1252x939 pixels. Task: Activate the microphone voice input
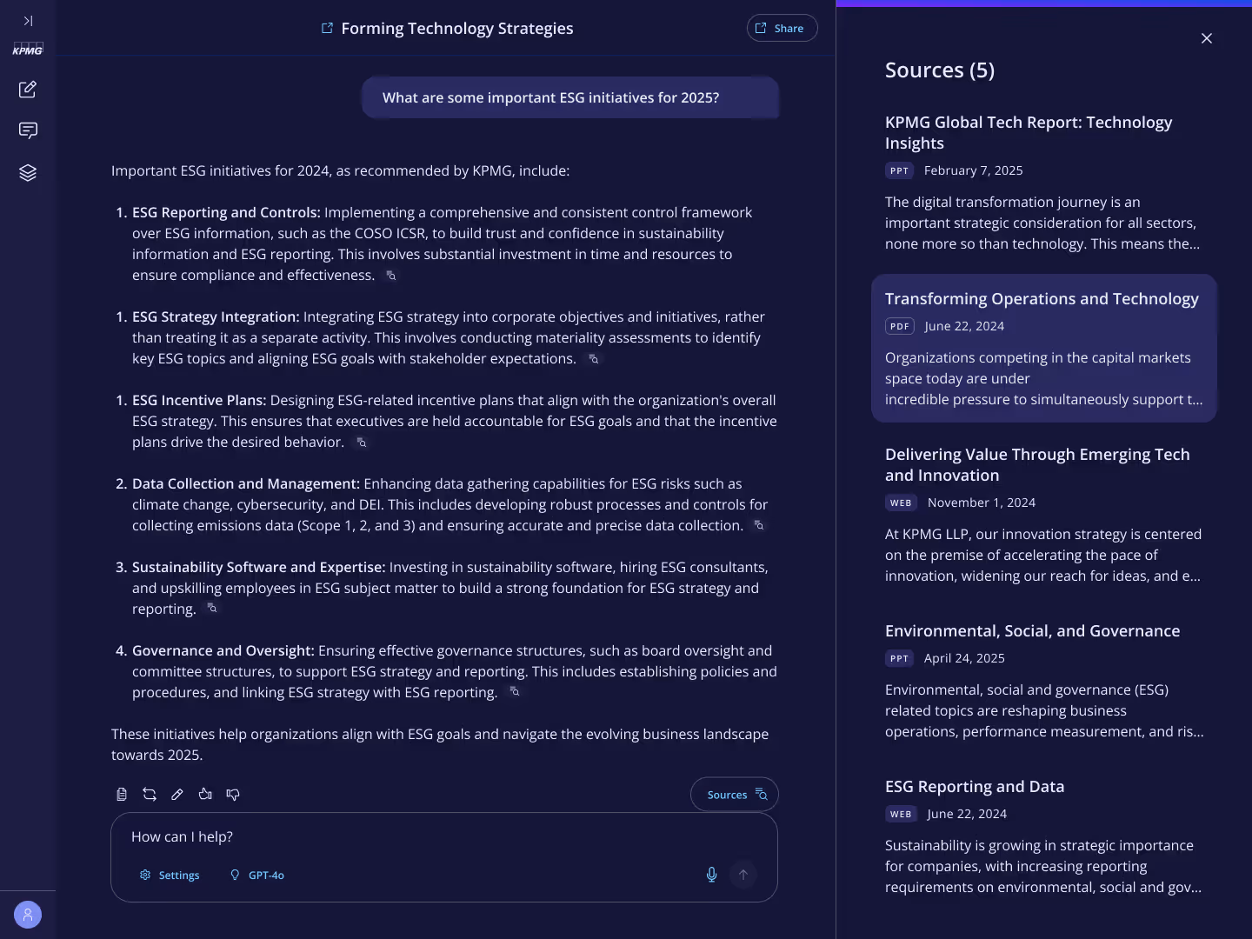point(711,875)
